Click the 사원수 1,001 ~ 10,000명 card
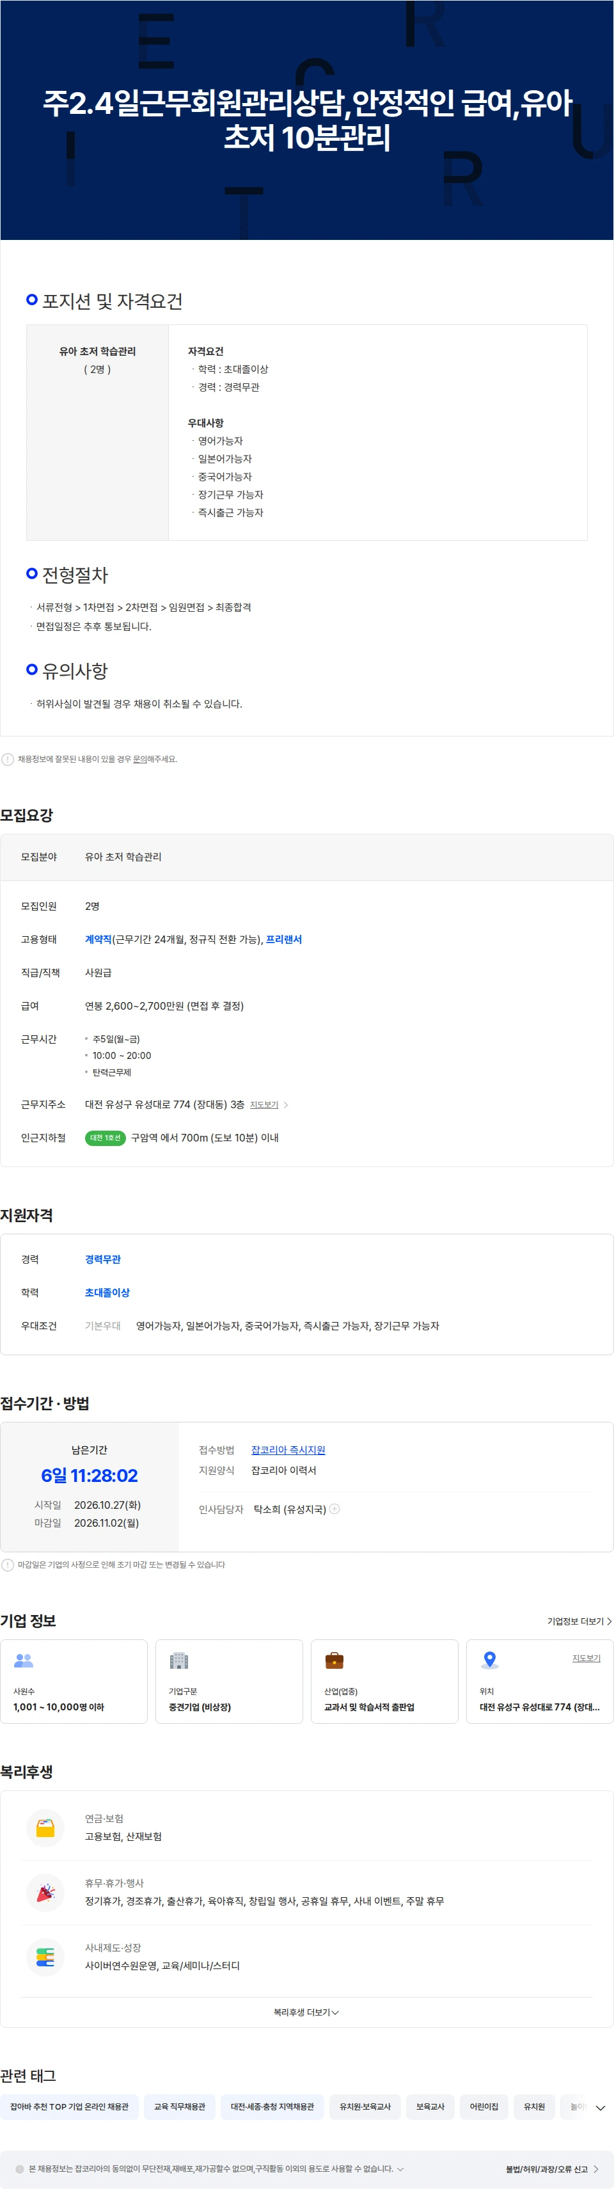Viewport: 614px width, 2189px height. coord(74,1681)
